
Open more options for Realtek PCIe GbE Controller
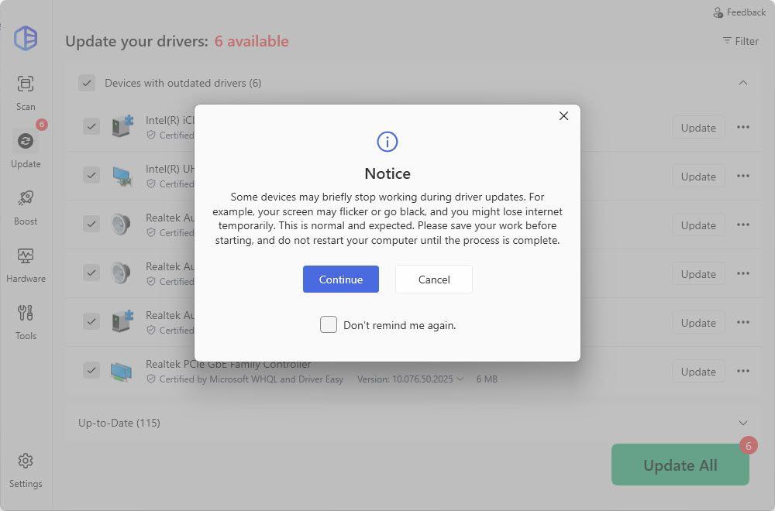pyautogui.click(x=743, y=372)
